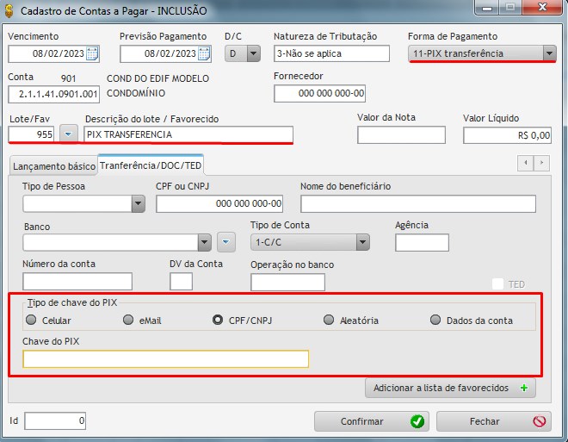568x442 pixels.
Task: Expand the Tipo de Pessoa dropdown
Action: click(x=138, y=203)
